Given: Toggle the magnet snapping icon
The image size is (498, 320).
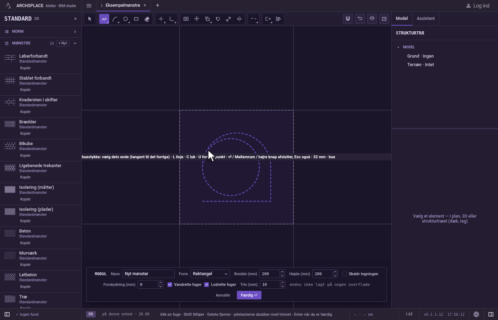Looking at the screenshot, I should (x=348, y=19).
